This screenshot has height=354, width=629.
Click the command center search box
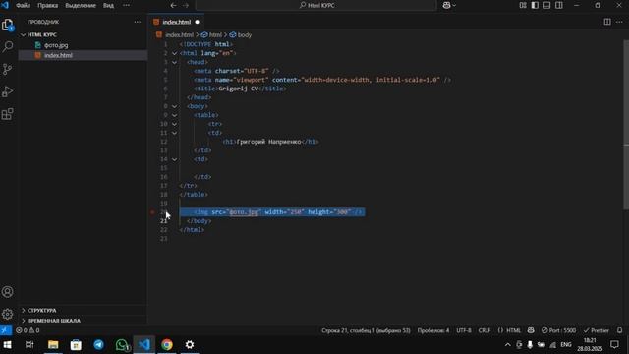pyautogui.click(x=316, y=5)
